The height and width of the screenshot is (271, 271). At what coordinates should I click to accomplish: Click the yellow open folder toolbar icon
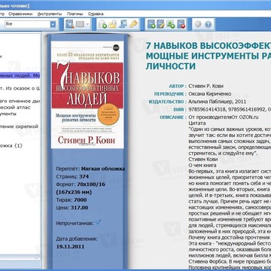click(x=113, y=24)
